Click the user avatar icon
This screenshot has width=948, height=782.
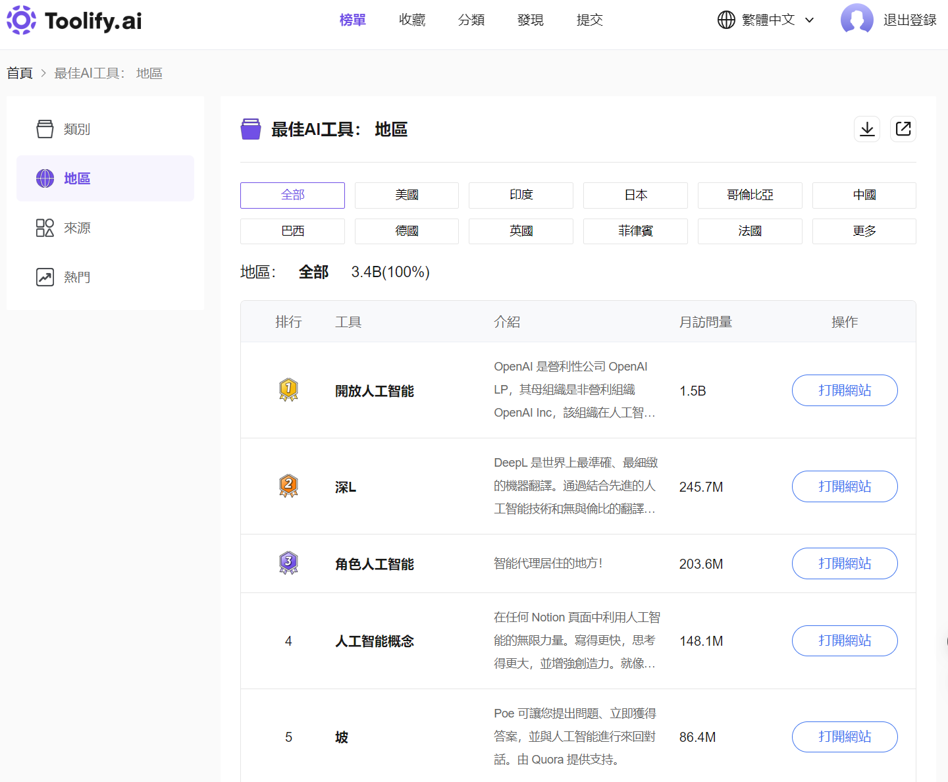856,20
